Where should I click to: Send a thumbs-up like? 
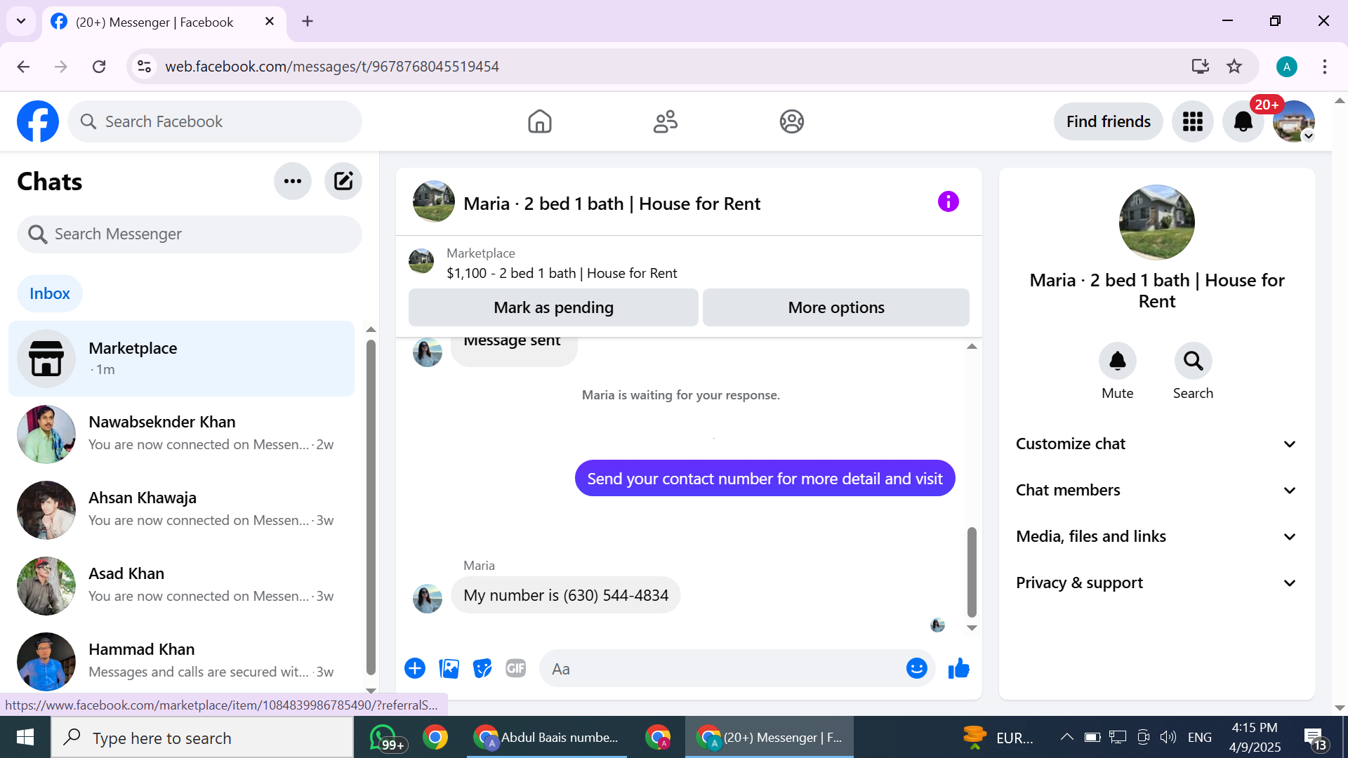[958, 668]
